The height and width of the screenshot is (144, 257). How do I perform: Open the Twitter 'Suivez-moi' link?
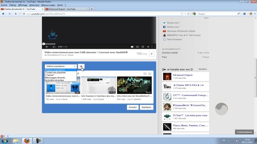[173, 23]
